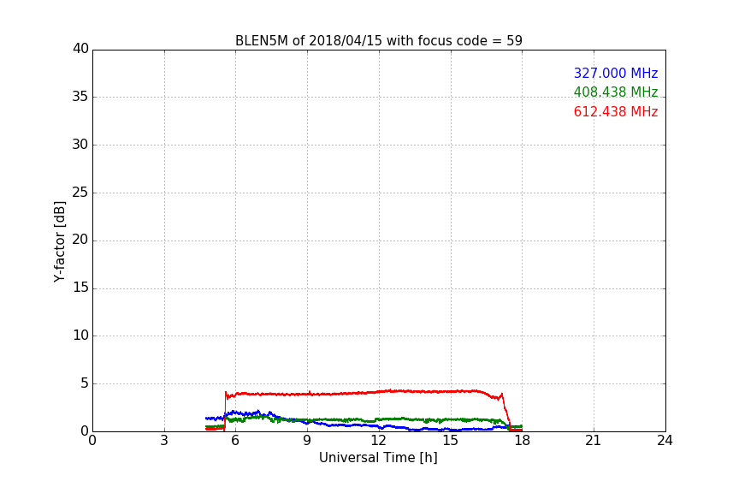Click the y-axis tick label '20'
The width and height of the screenshot is (739, 493).
tap(80, 240)
